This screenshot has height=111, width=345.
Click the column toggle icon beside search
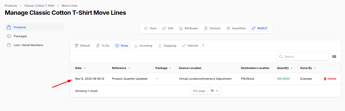(x=334, y=57)
